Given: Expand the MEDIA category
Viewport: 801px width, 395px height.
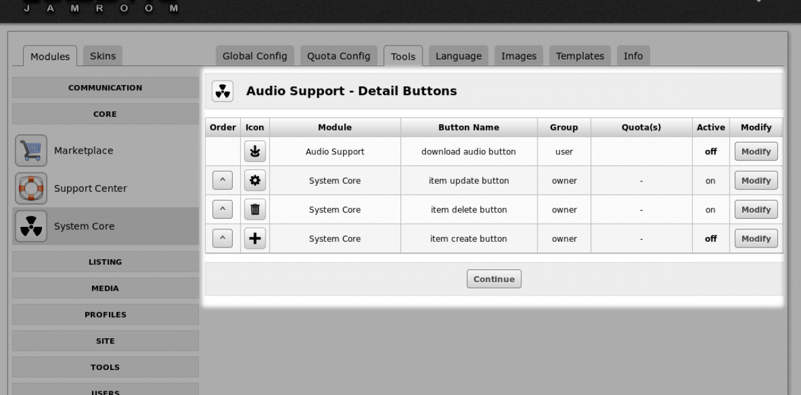Looking at the screenshot, I should pos(105,288).
